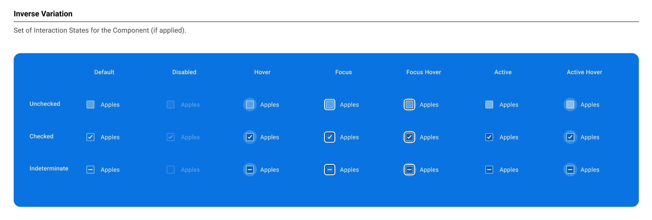Click the Hover unchecked Apples checkbox

pos(250,105)
